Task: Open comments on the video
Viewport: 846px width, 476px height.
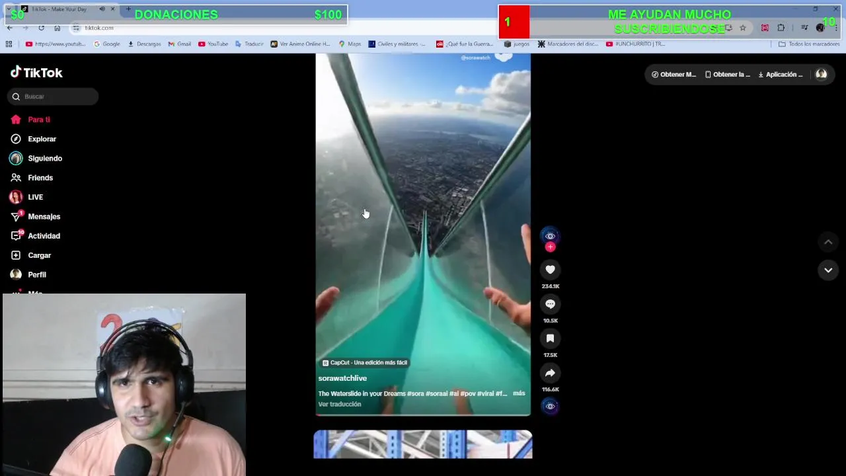Action: tap(550, 304)
